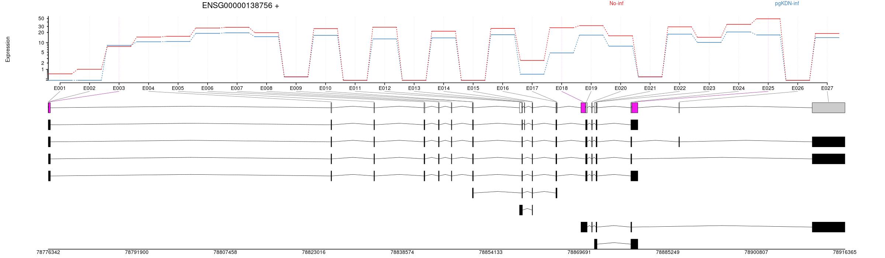The height and width of the screenshot is (258, 885).
Task: Select exon label E017
Action: coord(532,88)
